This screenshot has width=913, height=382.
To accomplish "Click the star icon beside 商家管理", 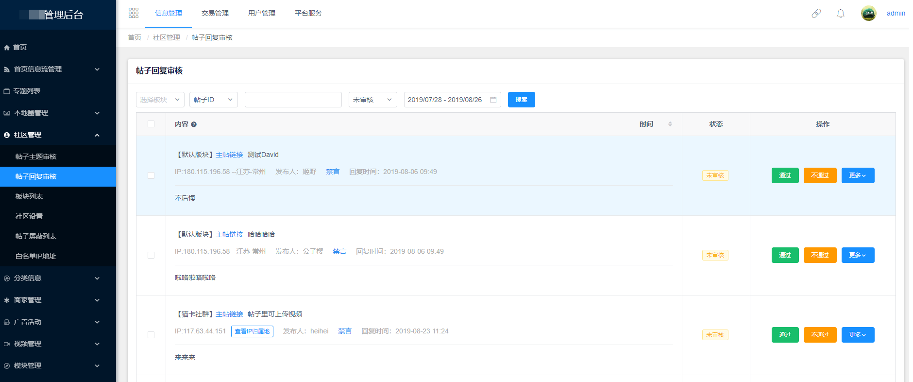I will pos(7,300).
